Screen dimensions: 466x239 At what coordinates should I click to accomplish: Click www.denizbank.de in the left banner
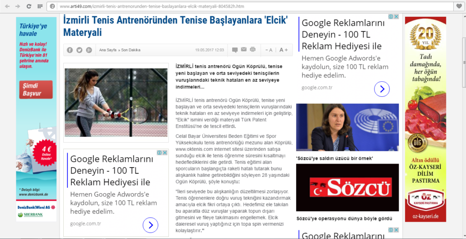[33, 195]
